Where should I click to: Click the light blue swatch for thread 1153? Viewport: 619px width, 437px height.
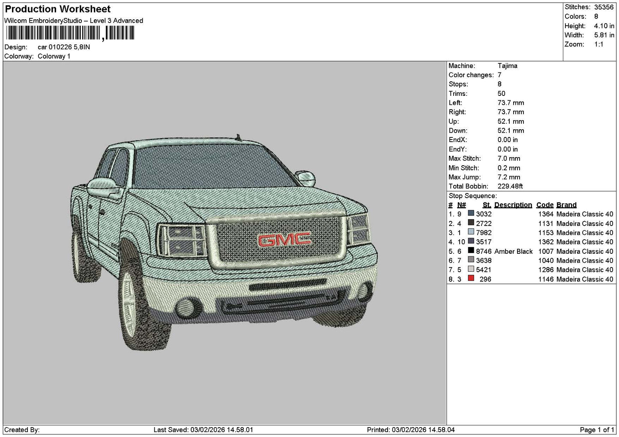tap(471, 232)
